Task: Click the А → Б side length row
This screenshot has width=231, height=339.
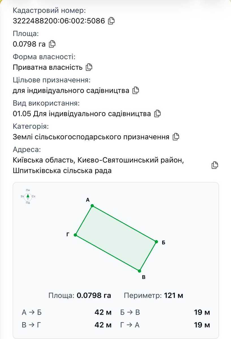Action: (x=67, y=312)
